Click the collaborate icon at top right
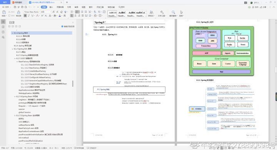This screenshot has height=150, width=277. (255, 7)
